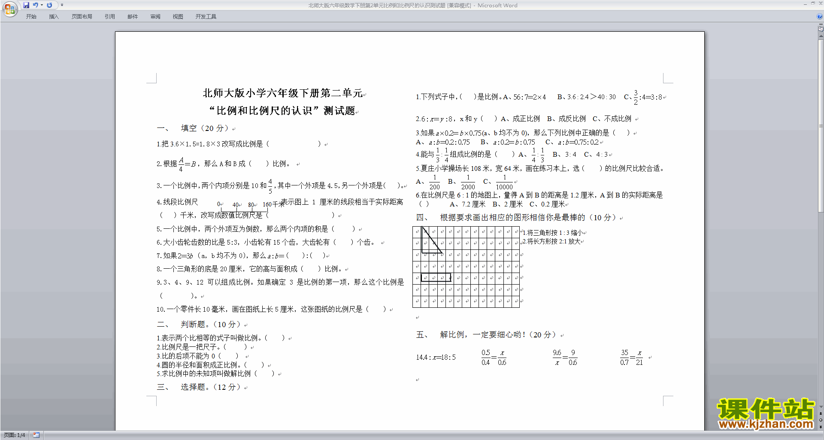
Task: Click the vertical scrollbar thumb
Action: click(821, 126)
